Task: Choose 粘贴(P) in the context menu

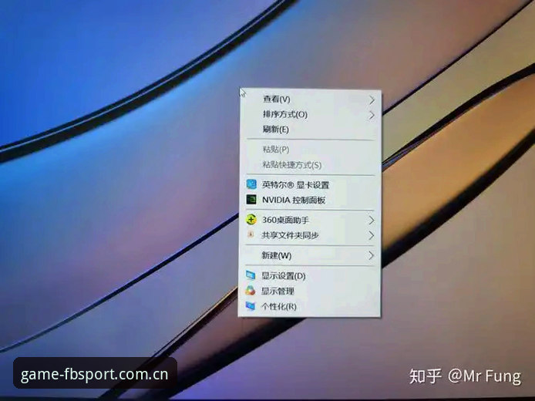Action: coord(310,150)
